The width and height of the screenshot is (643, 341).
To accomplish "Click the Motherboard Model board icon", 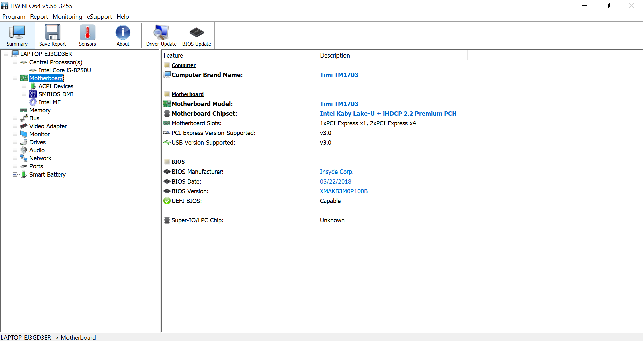I will click(167, 104).
